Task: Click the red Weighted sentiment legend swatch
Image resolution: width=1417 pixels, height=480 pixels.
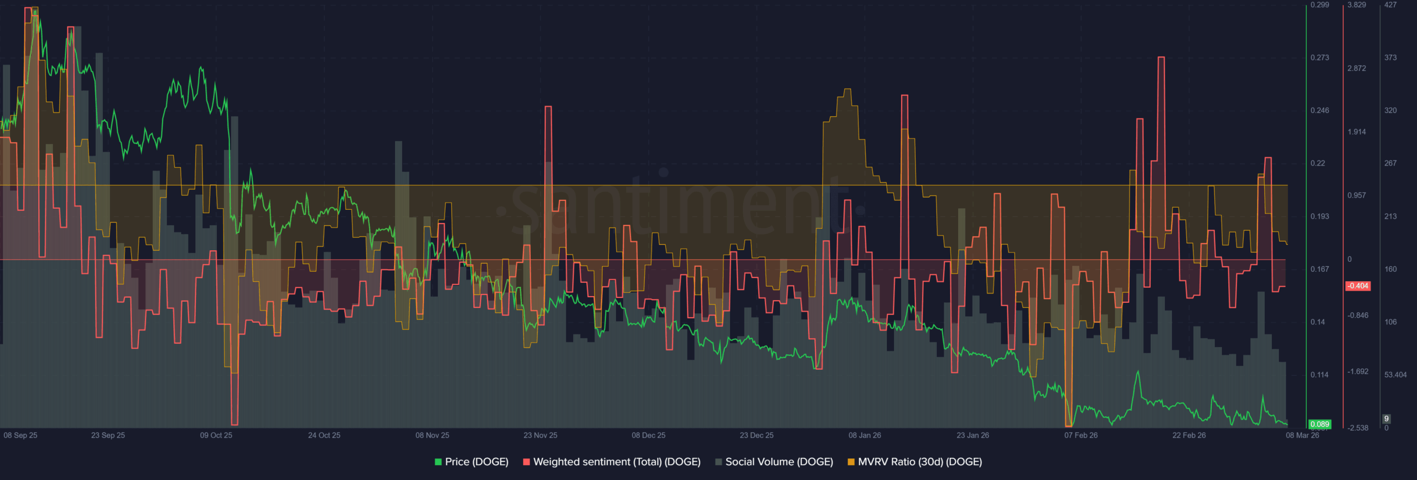Action: 526,462
